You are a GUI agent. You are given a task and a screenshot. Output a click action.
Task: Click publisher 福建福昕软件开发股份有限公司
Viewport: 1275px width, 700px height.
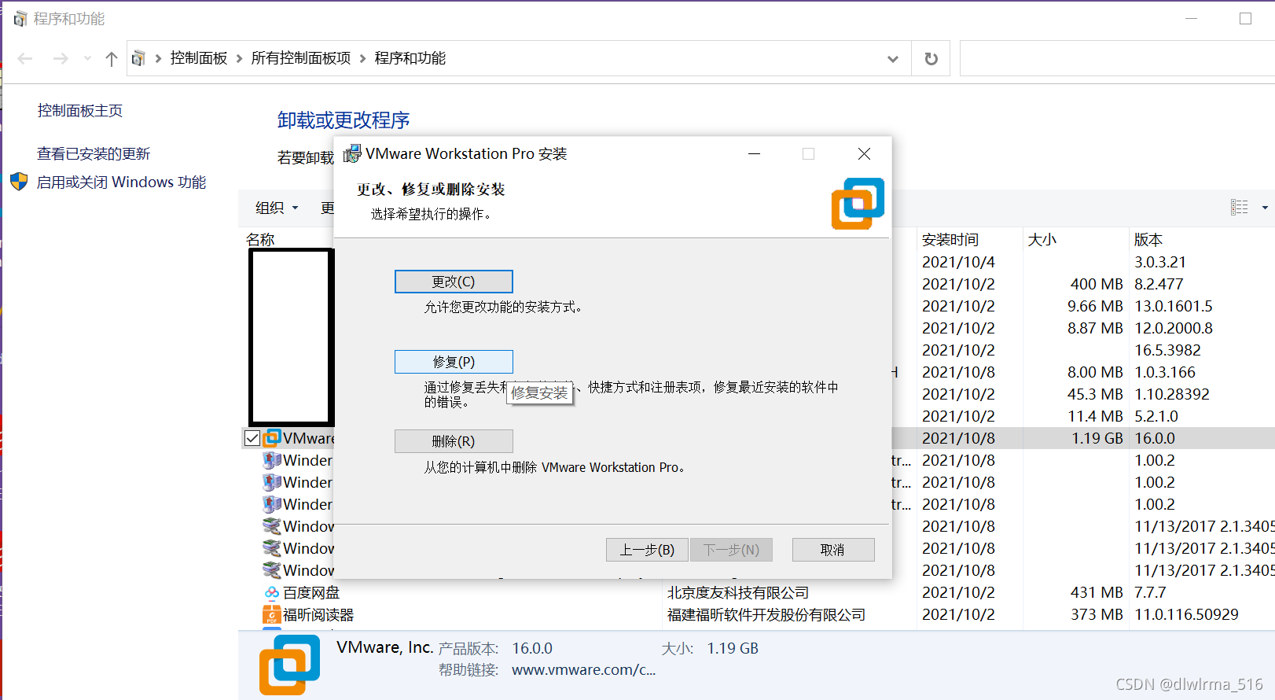click(x=766, y=614)
